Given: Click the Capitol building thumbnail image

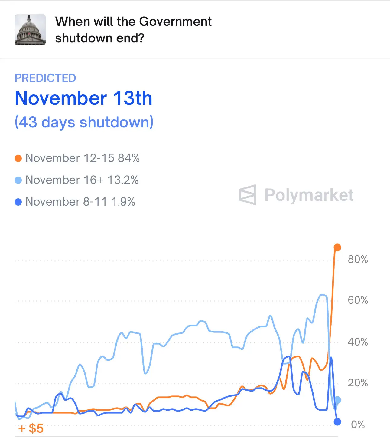Looking at the screenshot, I should point(30,30).
